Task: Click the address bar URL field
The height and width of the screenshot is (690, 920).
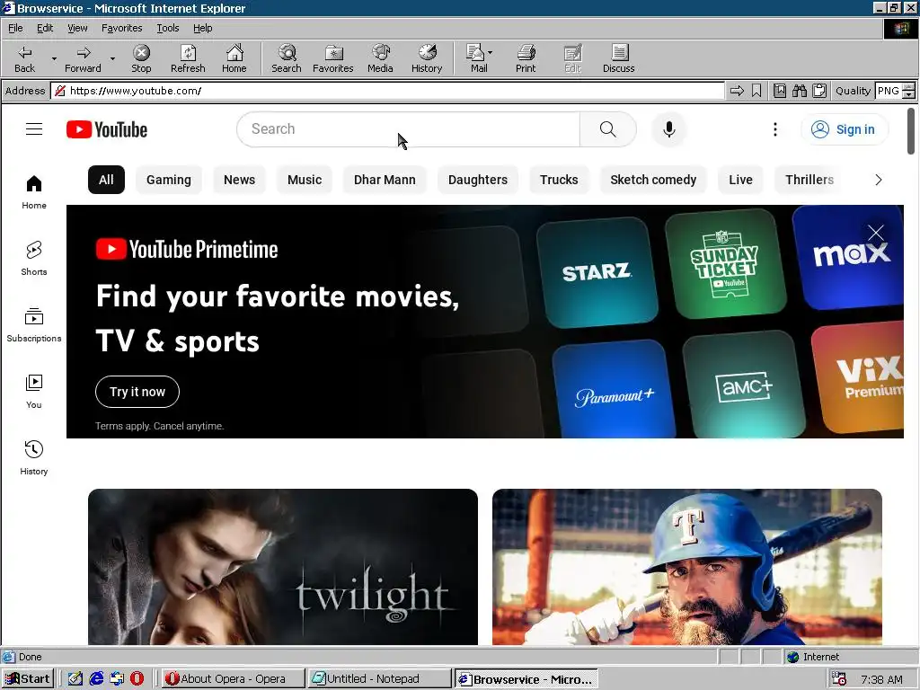Action: click(388, 91)
